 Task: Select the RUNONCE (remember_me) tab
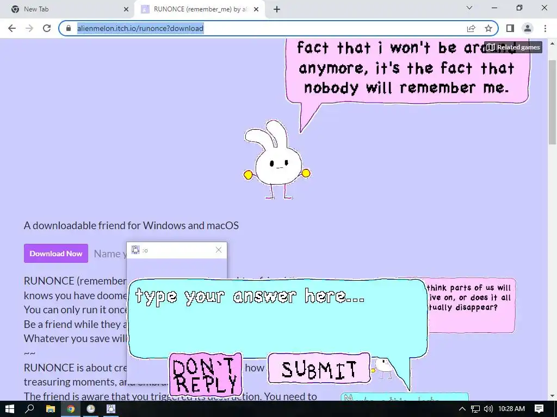click(200, 9)
